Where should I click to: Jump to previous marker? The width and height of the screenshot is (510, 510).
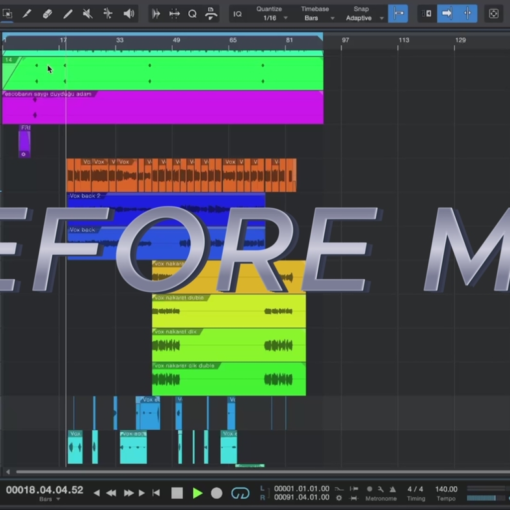[96, 493]
